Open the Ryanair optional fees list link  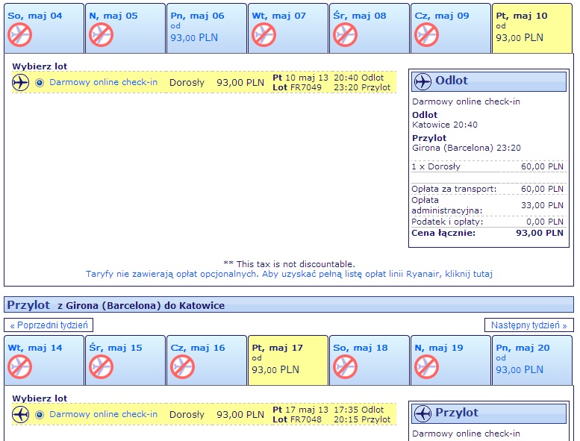tap(290, 274)
